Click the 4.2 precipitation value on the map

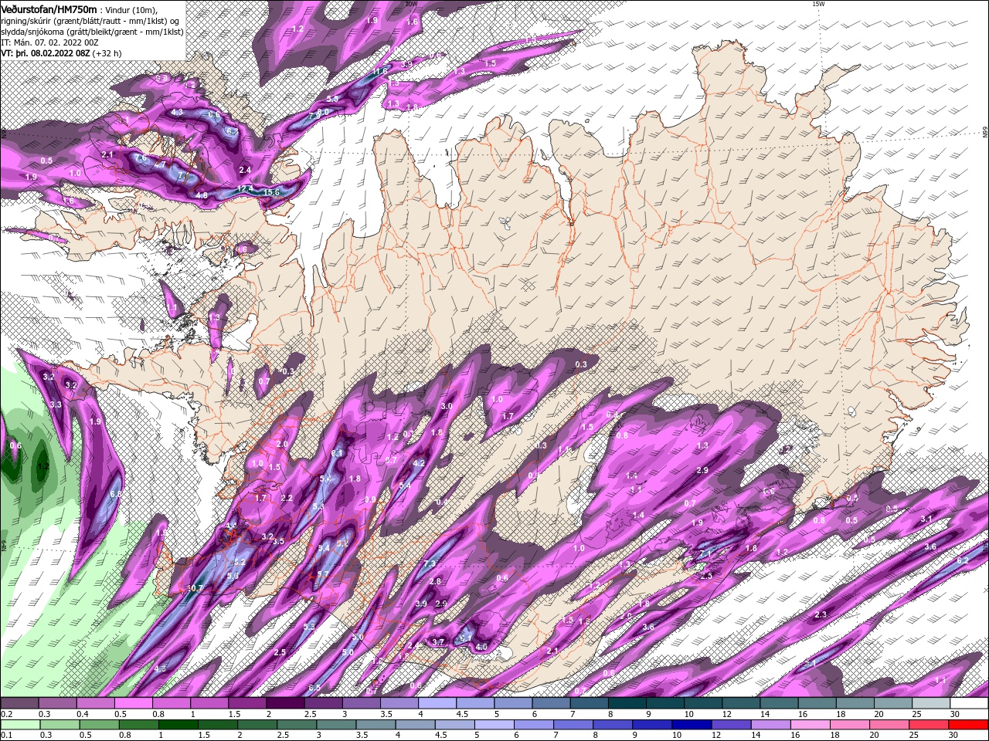pyautogui.click(x=420, y=463)
